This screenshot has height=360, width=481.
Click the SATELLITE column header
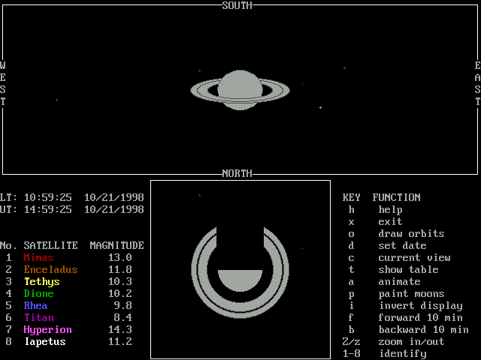50,245
